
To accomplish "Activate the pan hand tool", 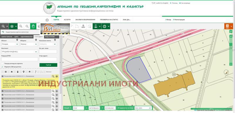I will point(33,26).
